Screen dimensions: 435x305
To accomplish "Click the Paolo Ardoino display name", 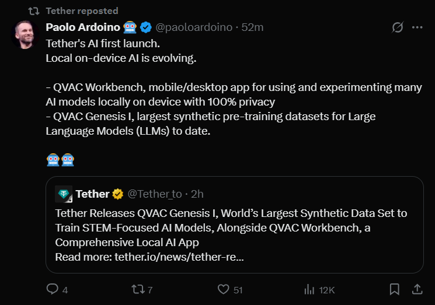I will (82, 27).
